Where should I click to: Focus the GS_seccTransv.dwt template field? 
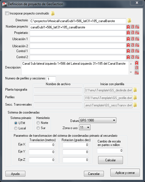pyautogui.click(x=108, y=105)
